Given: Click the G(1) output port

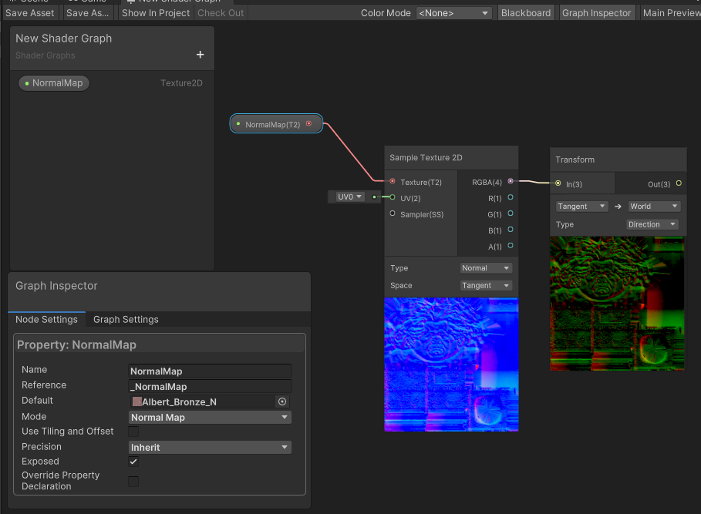Looking at the screenshot, I should click(x=510, y=213).
